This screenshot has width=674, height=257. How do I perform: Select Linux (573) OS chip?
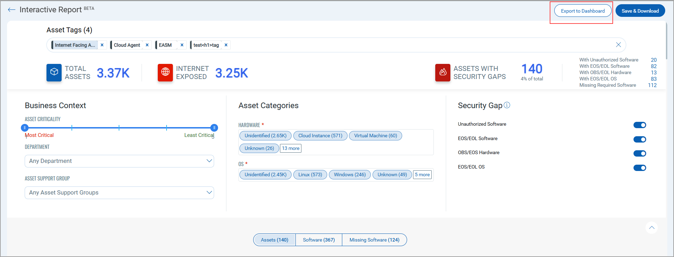tap(310, 174)
